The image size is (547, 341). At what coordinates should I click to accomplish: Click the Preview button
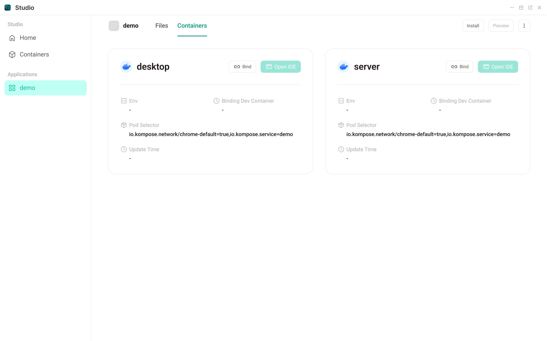(x=501, y=26)
